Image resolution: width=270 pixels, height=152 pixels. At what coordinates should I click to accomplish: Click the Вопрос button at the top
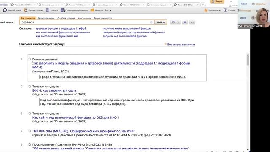coord(217,2)
